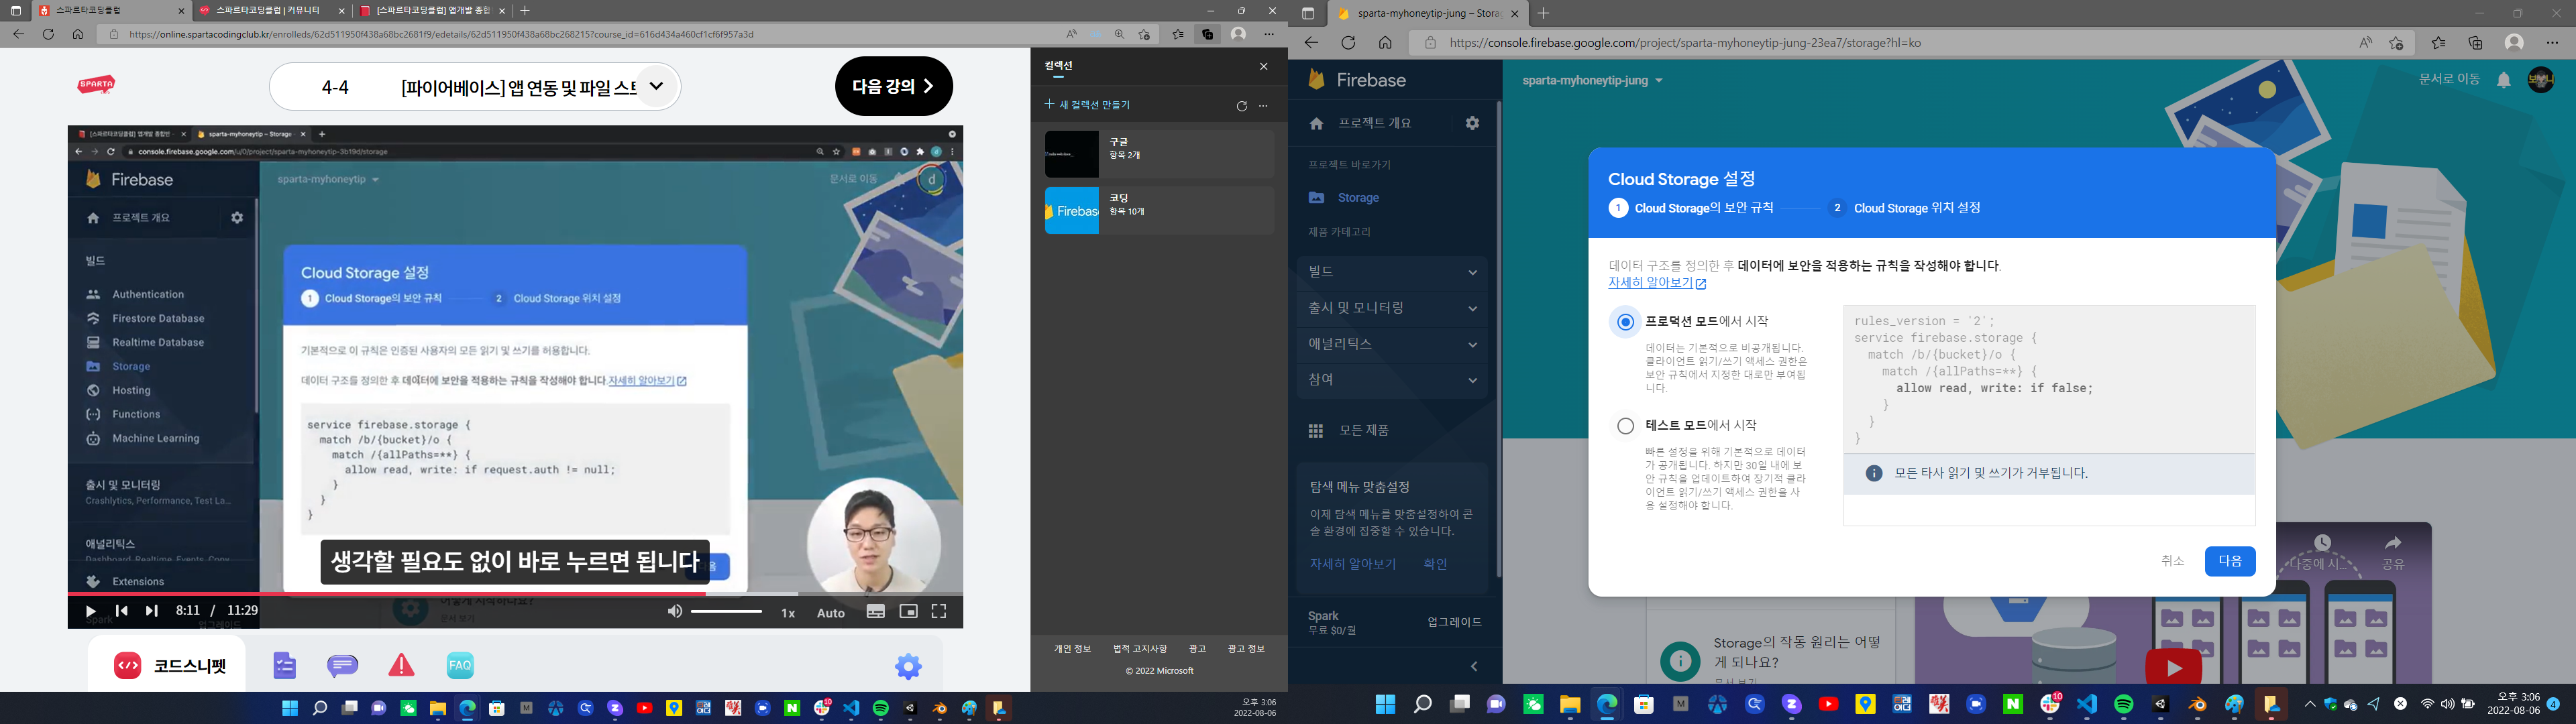Select 테스트 모드에서 시작 radio button
The width and height of the screenshot is (2576, 724).
[x=1625, y=426]
